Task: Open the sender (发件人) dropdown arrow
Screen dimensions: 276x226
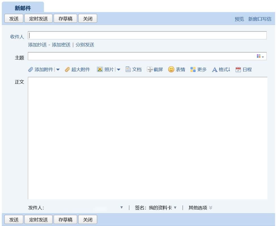Action: point(122,208)
